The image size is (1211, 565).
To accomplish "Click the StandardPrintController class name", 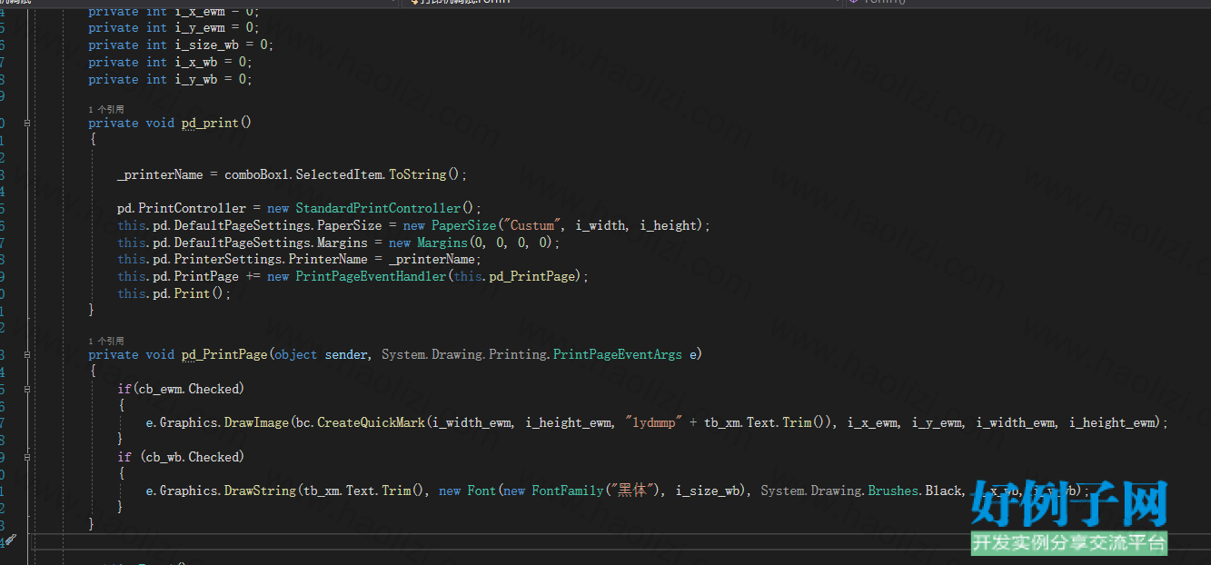I will click(x=378, y=208).
